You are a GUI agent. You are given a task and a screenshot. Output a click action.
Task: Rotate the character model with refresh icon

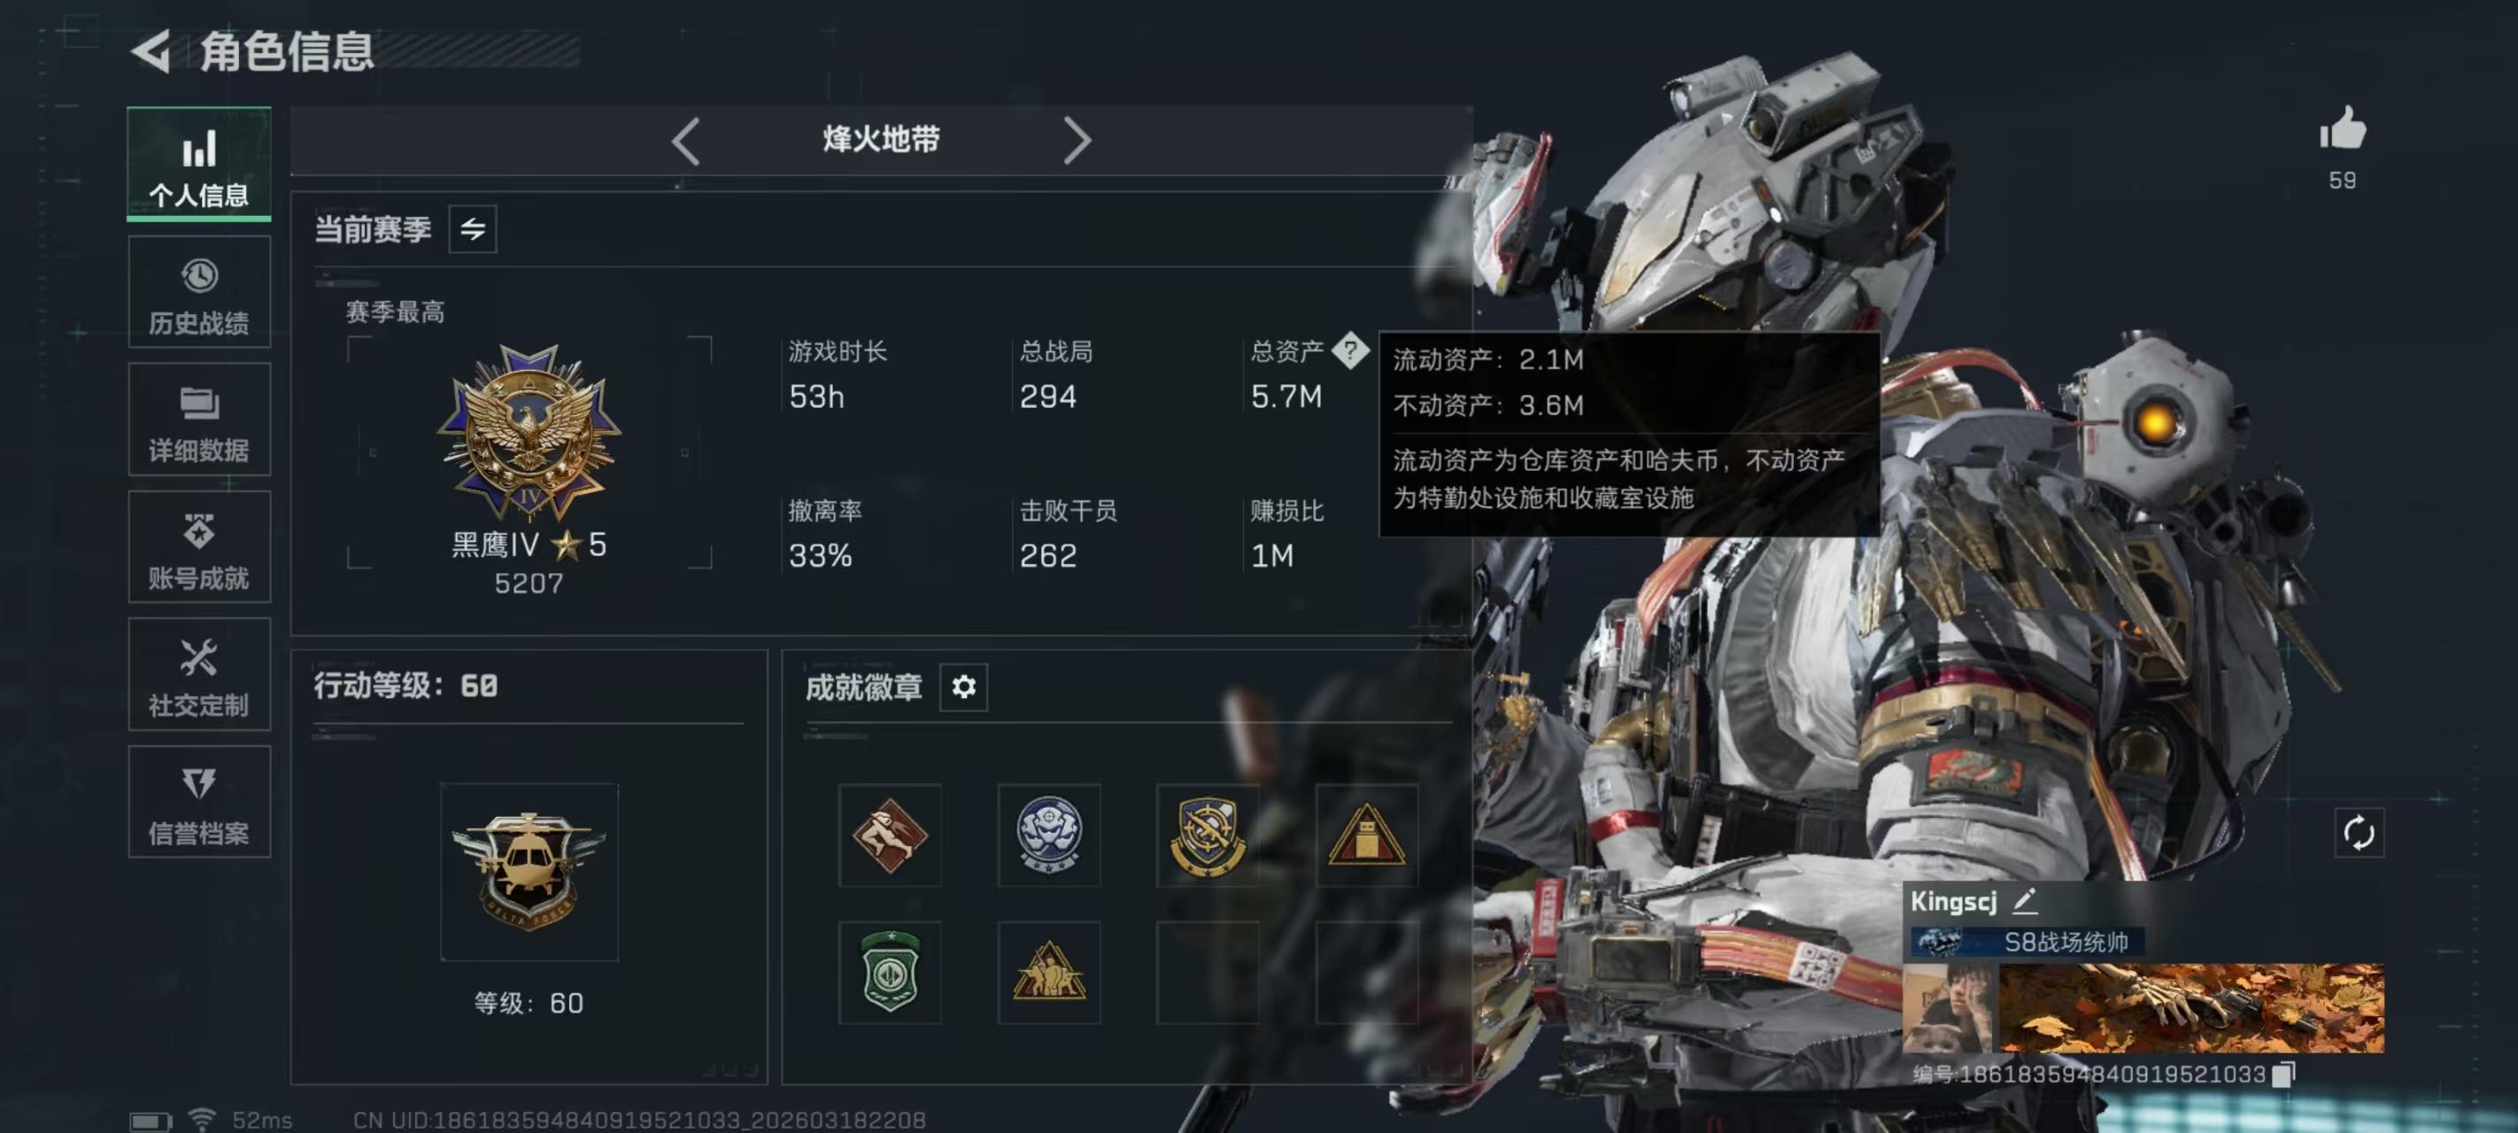pos(2358,833)
